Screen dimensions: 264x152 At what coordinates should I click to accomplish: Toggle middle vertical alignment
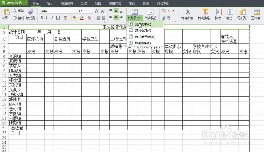116,11
